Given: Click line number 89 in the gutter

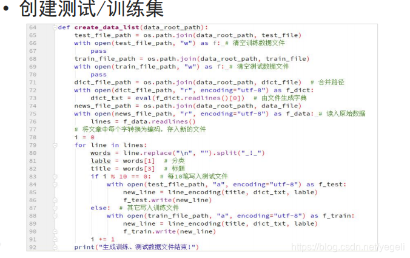Looking at the screenshot, I should coord(33,224).
